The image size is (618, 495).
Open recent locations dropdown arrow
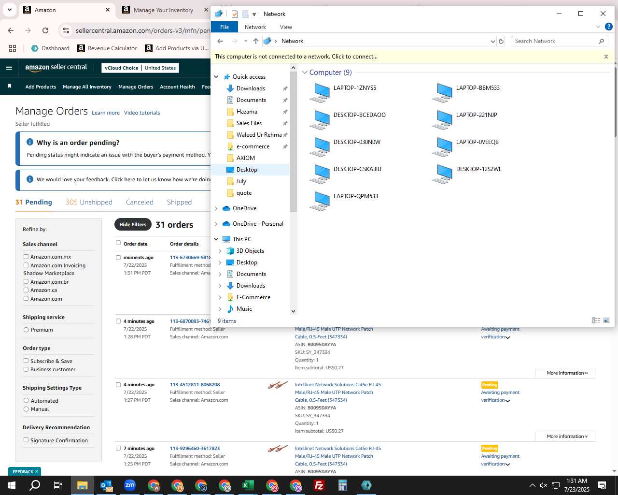point(246,41)
